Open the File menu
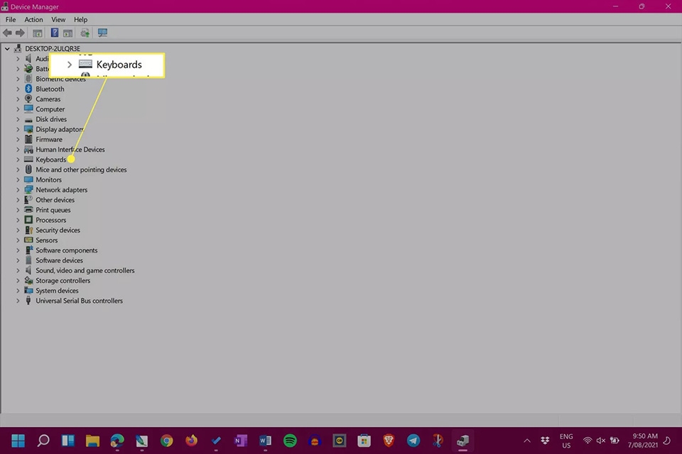This screenshot has height=454, width=682. [11, 20]
